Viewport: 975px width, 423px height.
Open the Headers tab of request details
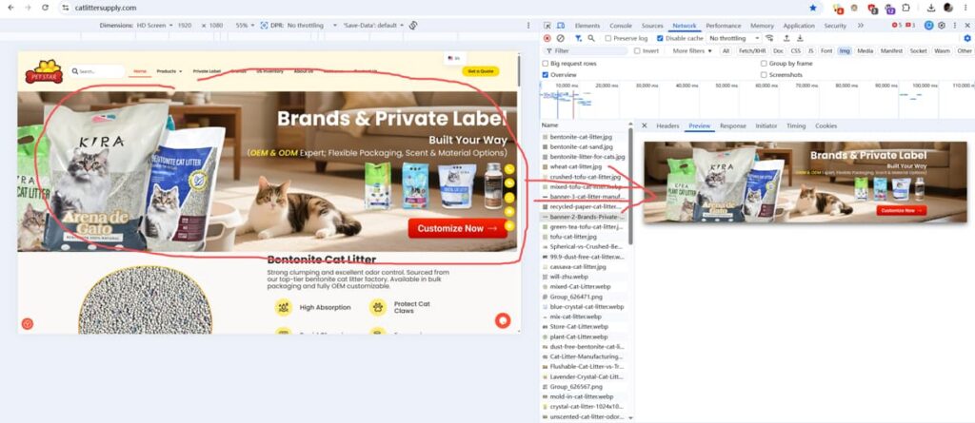667,125
